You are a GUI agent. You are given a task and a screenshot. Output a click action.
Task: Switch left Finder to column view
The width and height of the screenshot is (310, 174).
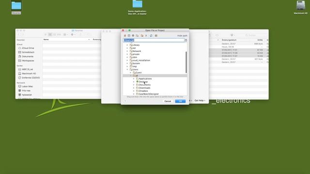55,34
